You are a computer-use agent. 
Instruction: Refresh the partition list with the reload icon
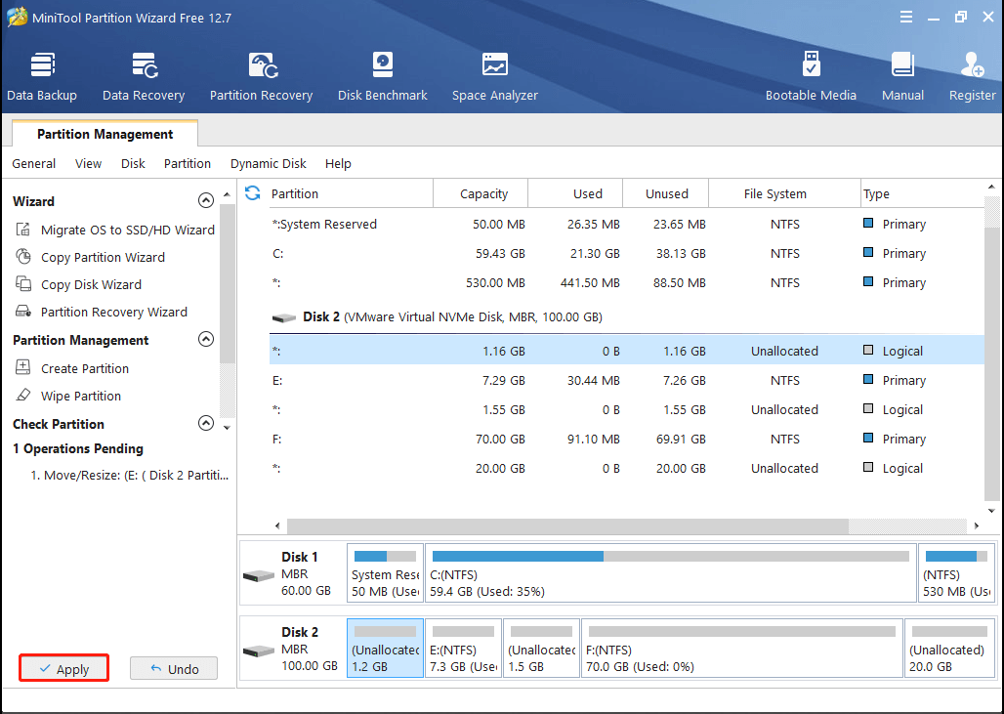tap(252, 192)
